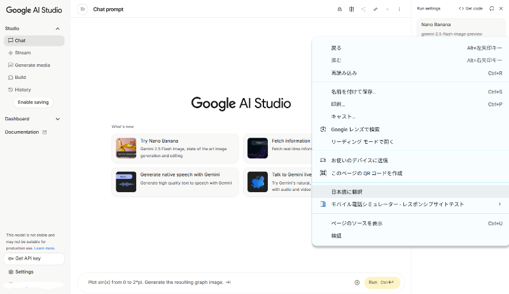The height and width of the screenshot is (294, 509).
Task: Click Get code button
Action: click(x=471, y=8)
